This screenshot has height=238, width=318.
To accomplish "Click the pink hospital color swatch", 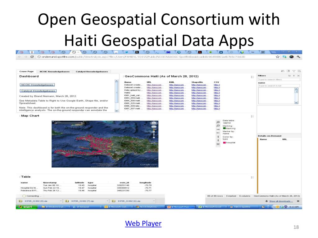I will [224, 143].
